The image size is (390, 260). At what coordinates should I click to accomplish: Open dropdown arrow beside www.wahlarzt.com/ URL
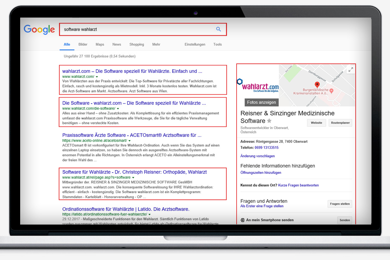(x=97, y=77)
